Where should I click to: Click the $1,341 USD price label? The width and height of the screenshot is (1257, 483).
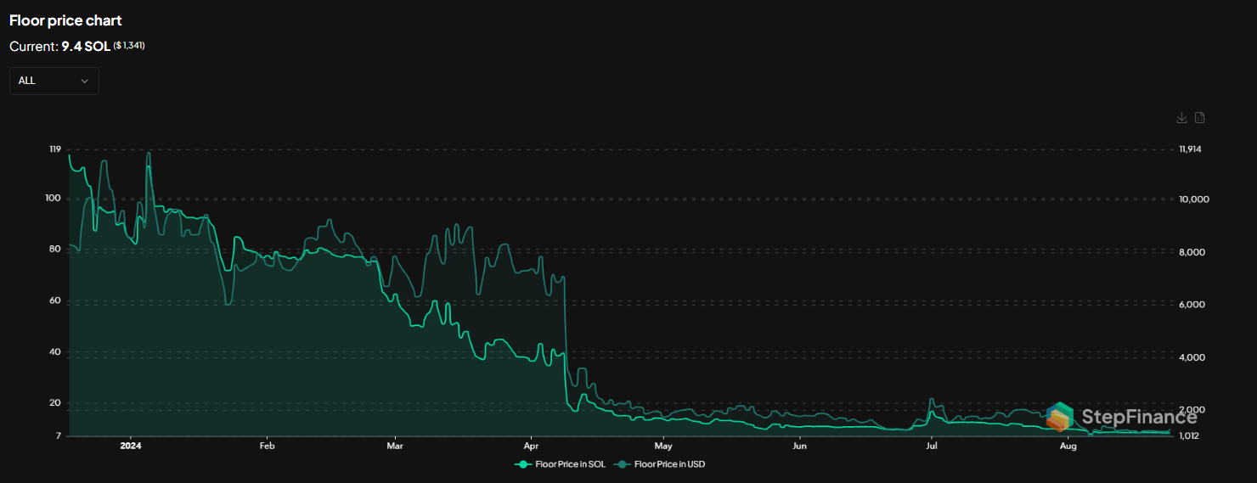129,46
